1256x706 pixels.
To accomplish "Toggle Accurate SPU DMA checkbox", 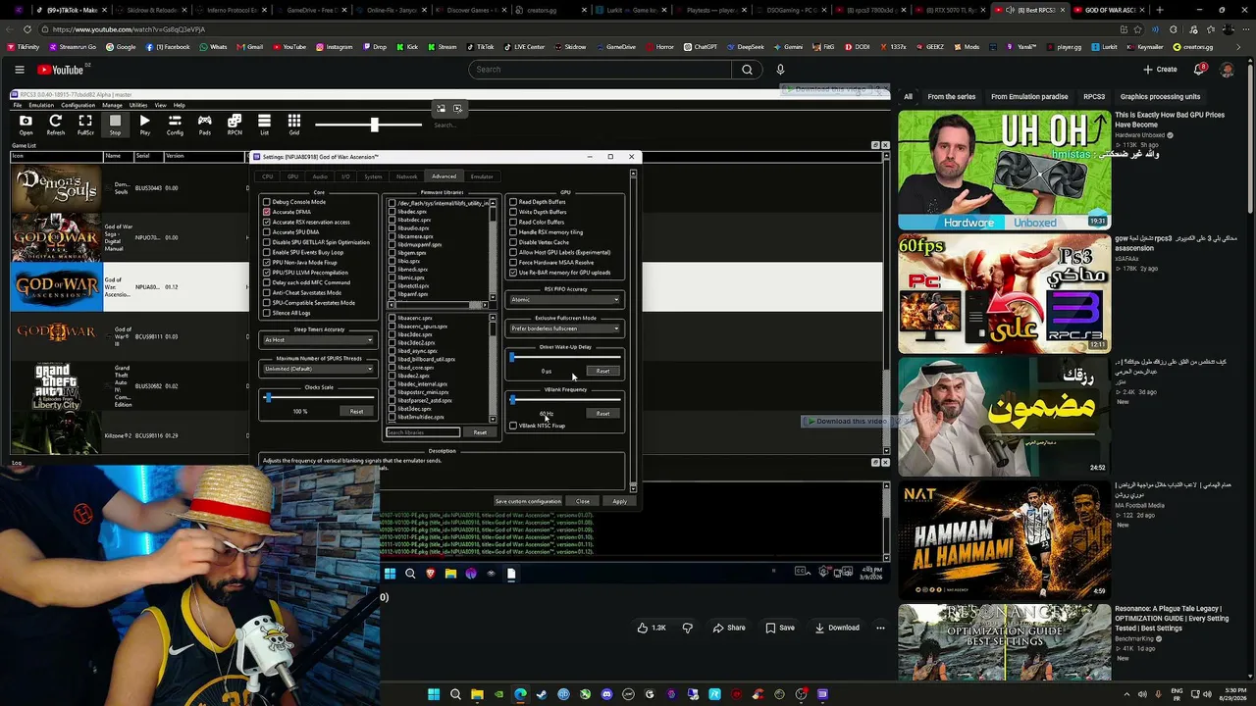I will 267,232.
